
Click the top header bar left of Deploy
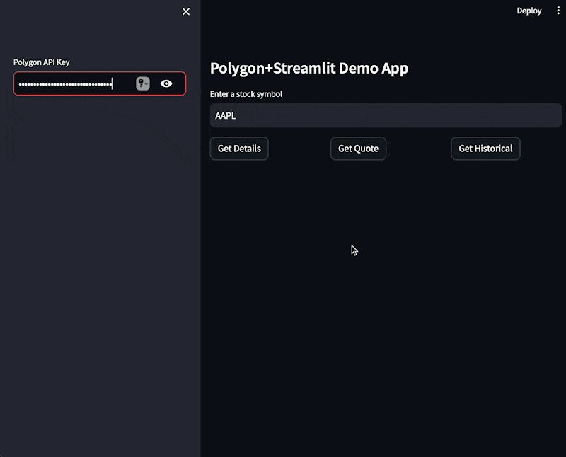354,11
